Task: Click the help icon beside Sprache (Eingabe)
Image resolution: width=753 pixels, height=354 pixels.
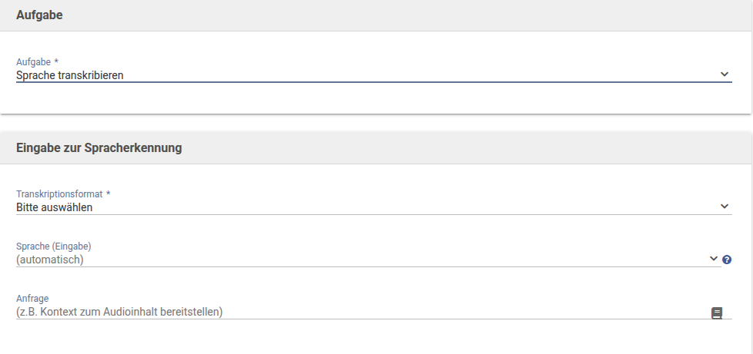Action: point(727,260)
